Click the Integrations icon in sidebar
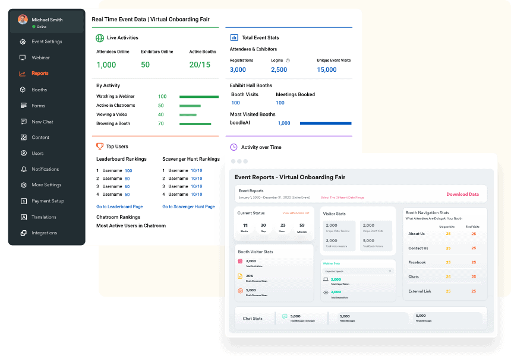Image resolution: width=511 pixels, height=356 pixels. pos(23,233)
